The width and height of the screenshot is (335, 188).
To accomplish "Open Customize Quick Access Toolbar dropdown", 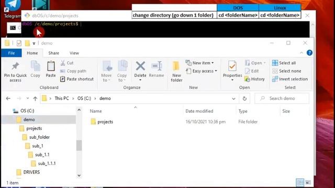I will 33,43.
